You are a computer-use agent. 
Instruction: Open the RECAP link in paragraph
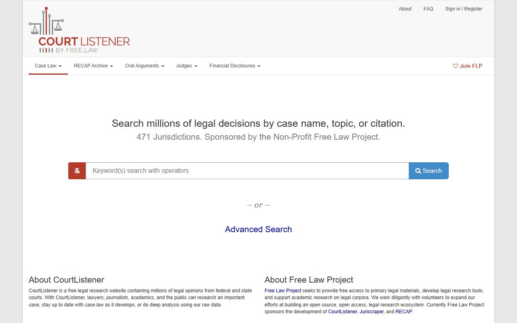pos(404,312)
